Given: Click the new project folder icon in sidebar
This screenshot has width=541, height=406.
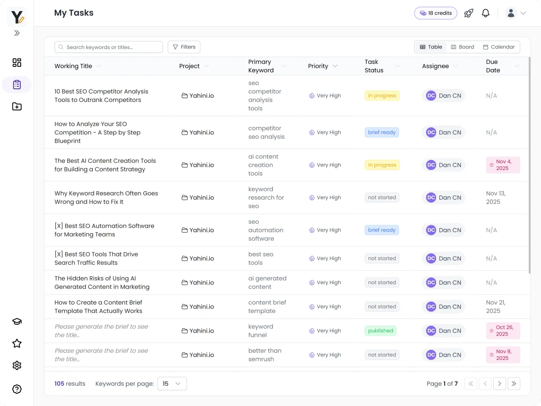Looking at the screenshot, I should 17,106.
